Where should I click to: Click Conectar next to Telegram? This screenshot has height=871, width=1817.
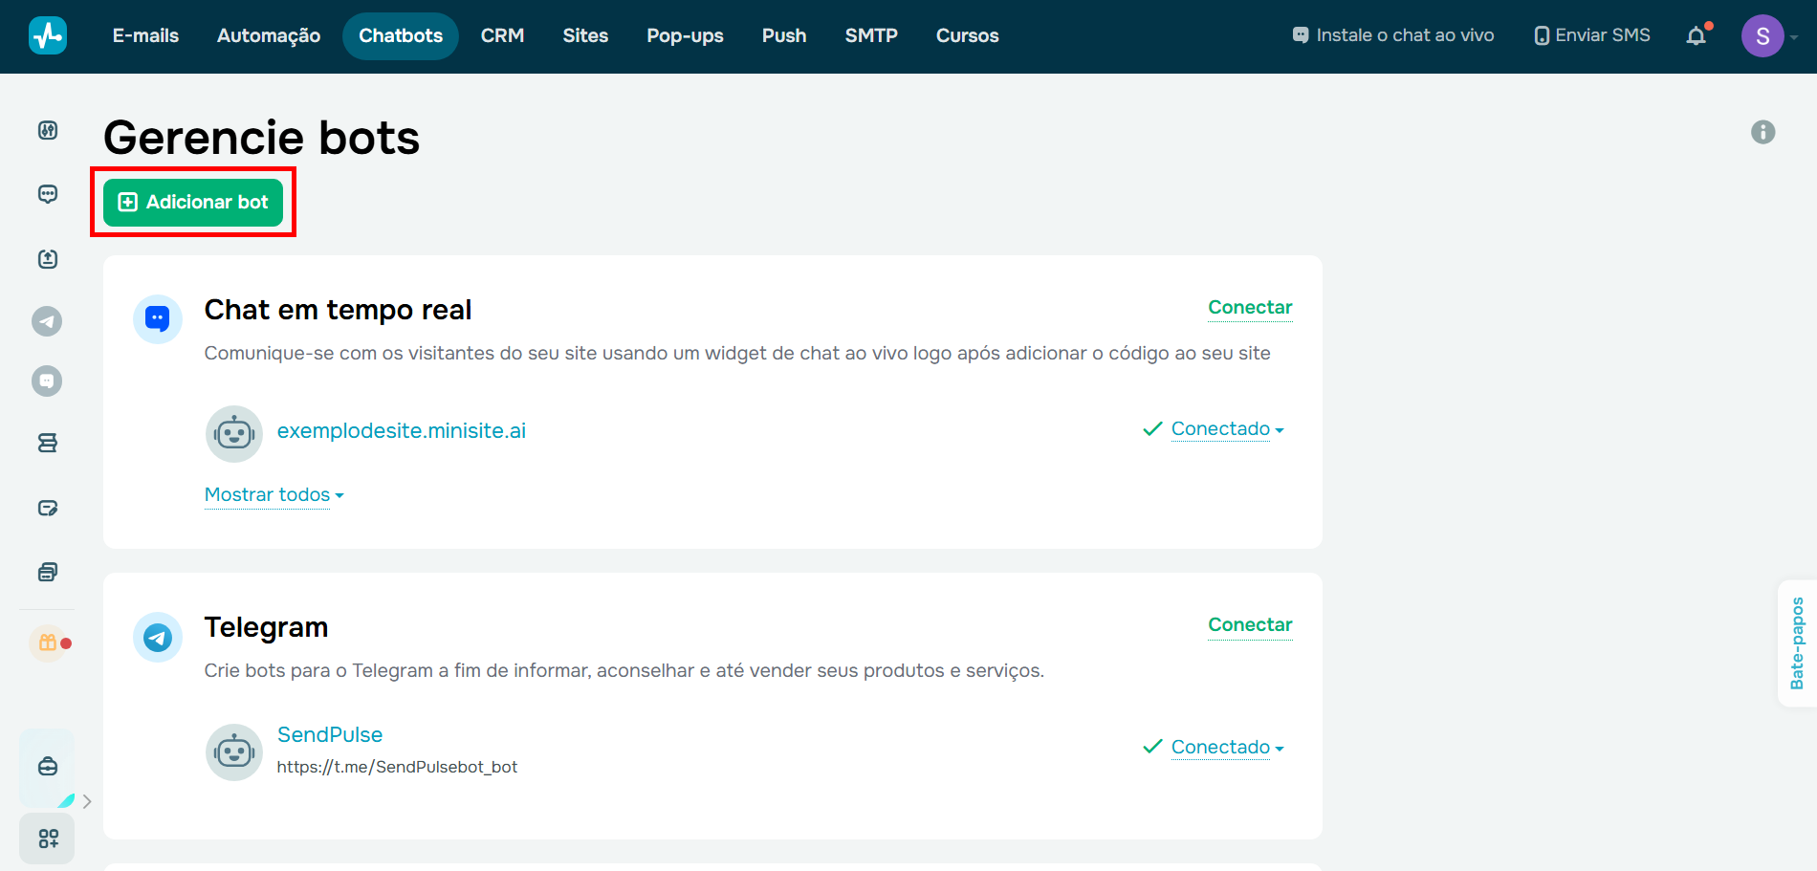click(1250, 624)
